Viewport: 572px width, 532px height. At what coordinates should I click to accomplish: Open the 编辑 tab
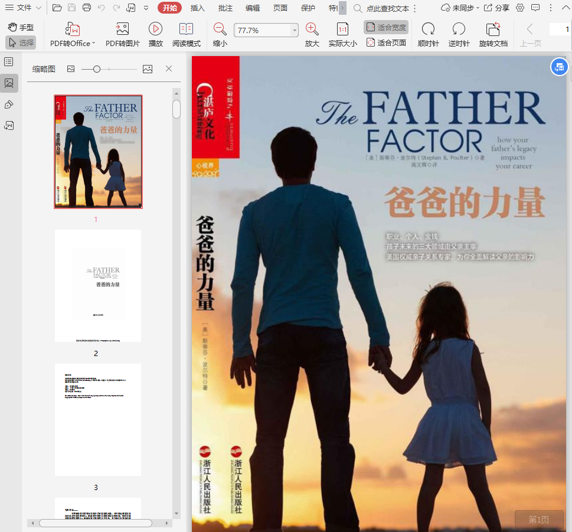click(x=253, y=8)
